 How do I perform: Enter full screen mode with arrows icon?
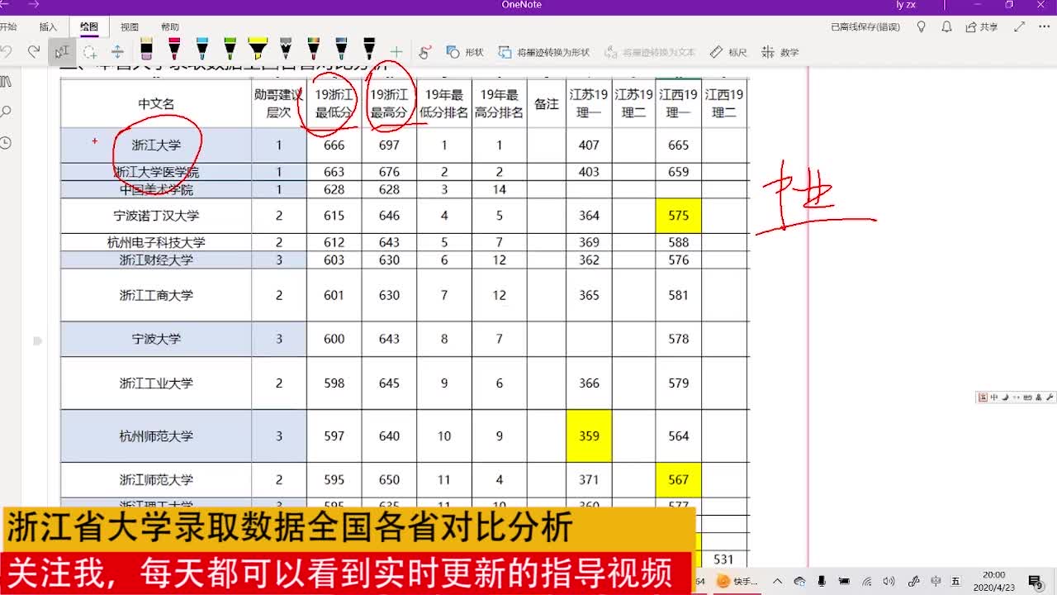pos(1021,27)
